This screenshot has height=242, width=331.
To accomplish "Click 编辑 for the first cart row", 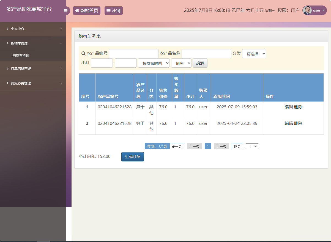I will [x=289, y=107].
